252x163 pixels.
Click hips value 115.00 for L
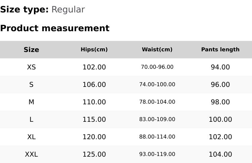94,119
